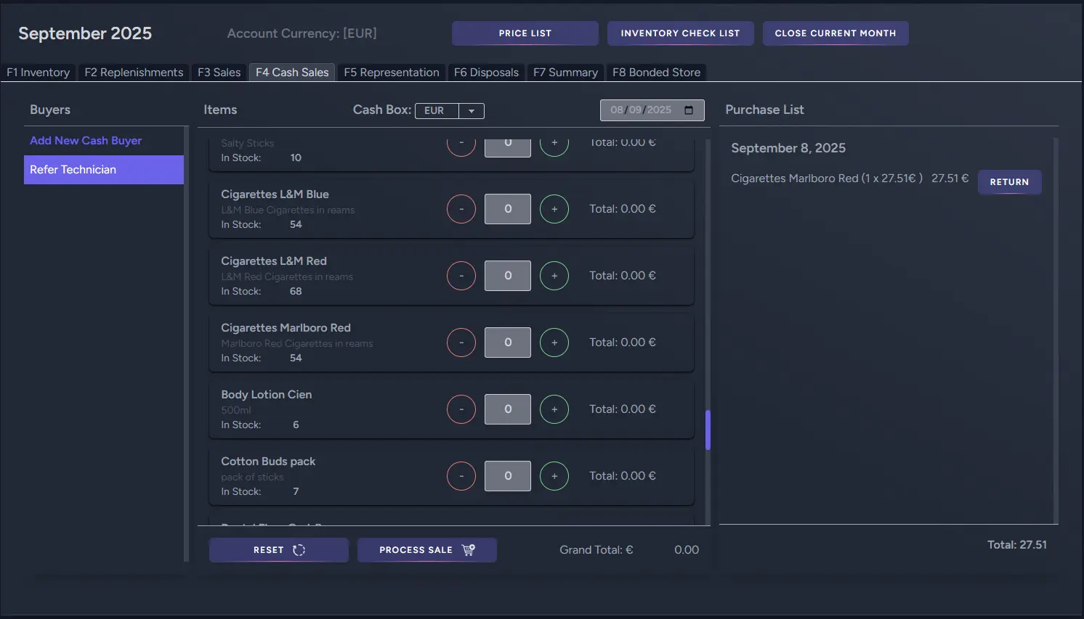Image resolution: width=1084 pixels, height=619 pixels.
Task: Click the Process Sale button
Action: [x=426, y=550]
